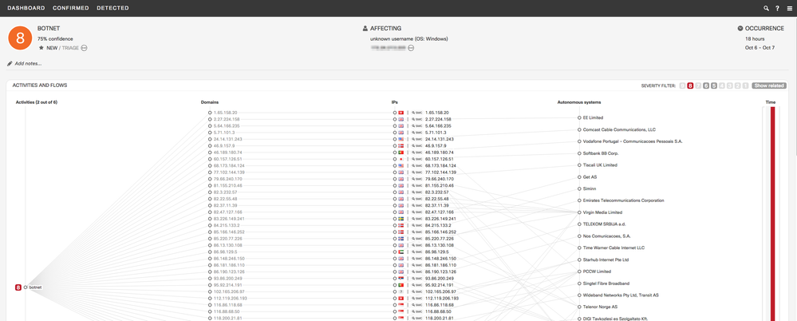797x321 pixels.
Task: Click the red 8 badge beside botnet
Action: [x=18, y=287]
